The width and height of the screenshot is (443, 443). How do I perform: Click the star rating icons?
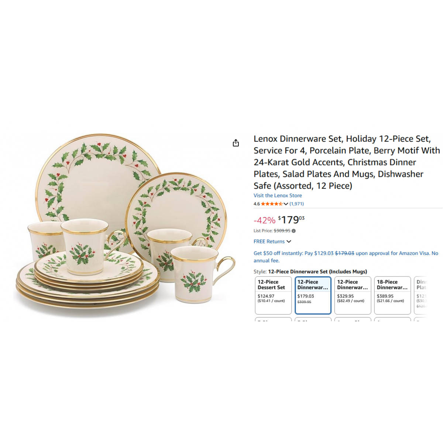272,204
